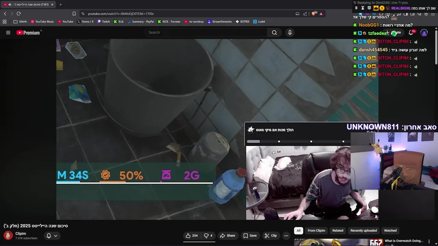Select the Recently uploaded chip
The width and height of the screenshot is (438, 246).
[363, 231]
